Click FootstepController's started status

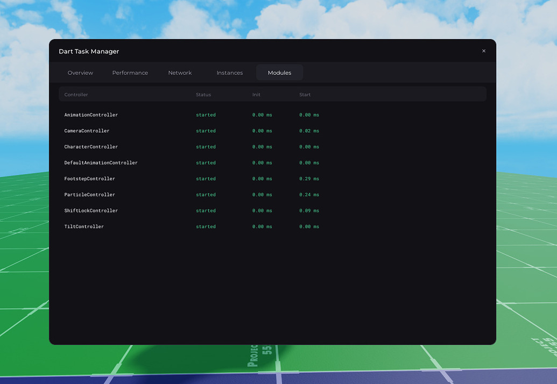coord(206,179)
